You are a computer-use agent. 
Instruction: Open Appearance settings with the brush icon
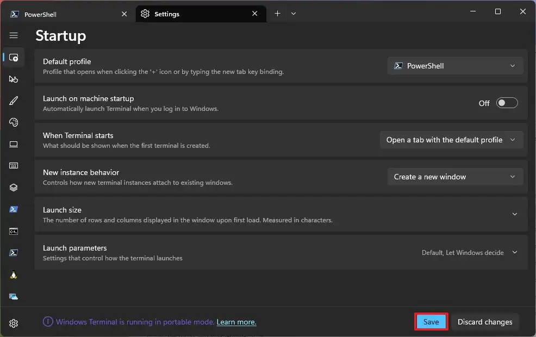click(14, 101)
